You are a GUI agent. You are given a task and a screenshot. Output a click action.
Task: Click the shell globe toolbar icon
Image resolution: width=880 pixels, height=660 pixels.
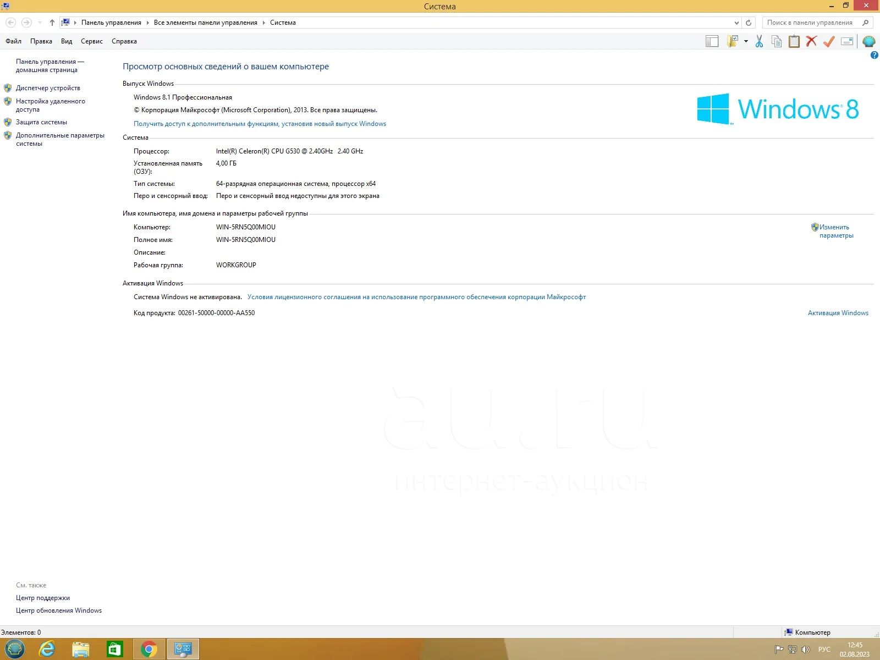869,41
